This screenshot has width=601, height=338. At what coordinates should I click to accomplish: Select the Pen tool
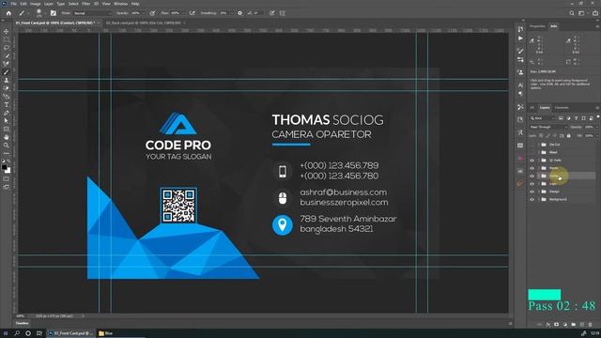point(7,113)
